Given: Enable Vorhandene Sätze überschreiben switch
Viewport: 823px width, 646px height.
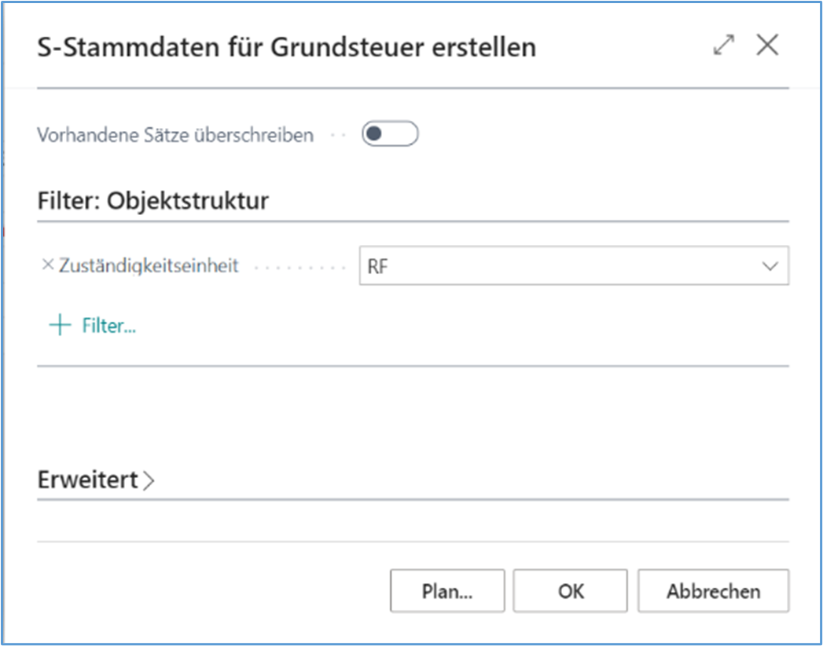Looking at the screenshot, I should [390, 134].
